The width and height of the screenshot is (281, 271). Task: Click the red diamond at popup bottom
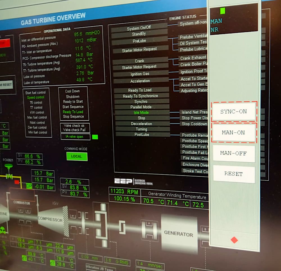pos(234,240)
